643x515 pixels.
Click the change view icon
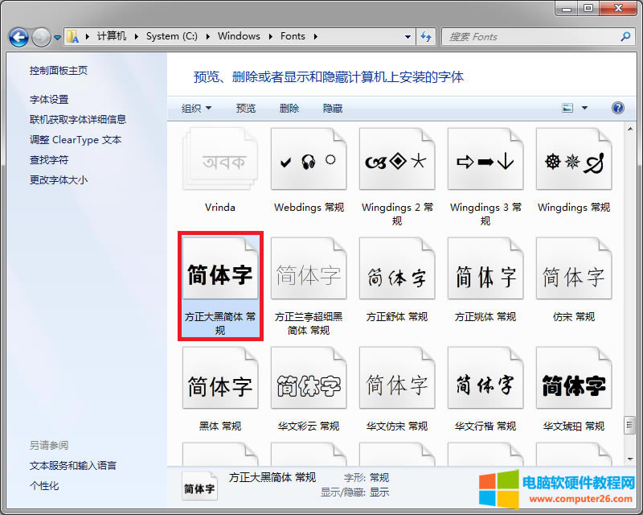click(x=567, y=108)
